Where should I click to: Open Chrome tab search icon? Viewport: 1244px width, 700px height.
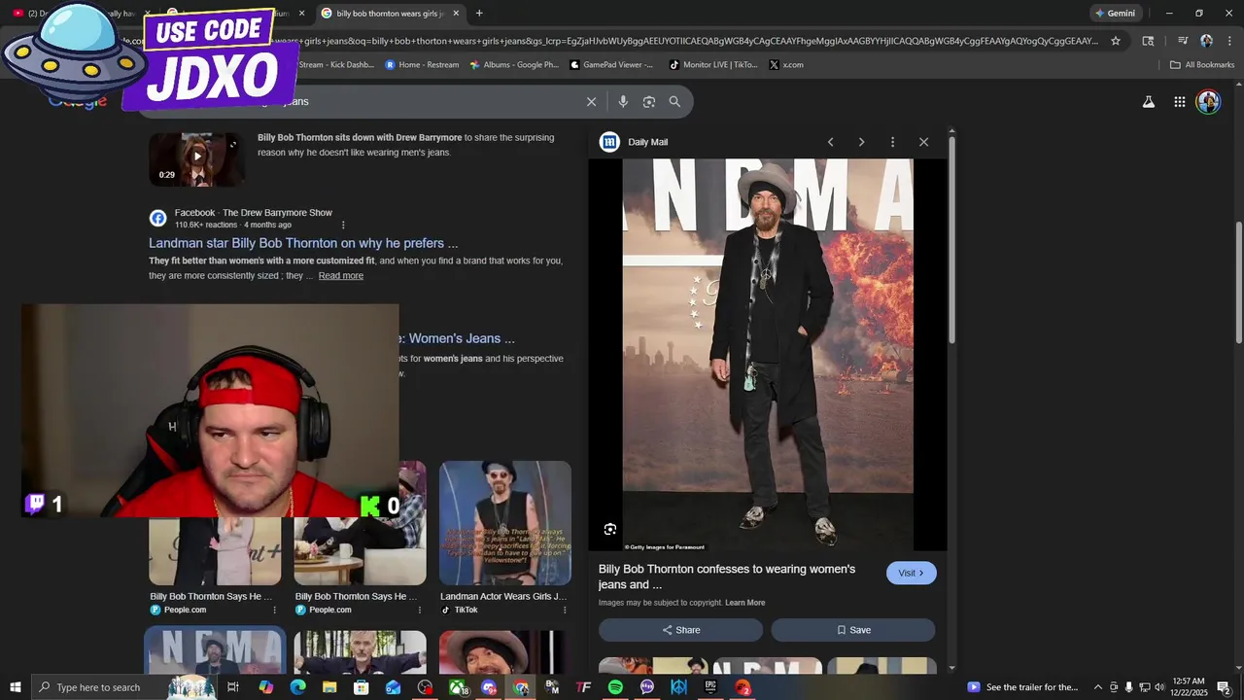click(1148, 41)
